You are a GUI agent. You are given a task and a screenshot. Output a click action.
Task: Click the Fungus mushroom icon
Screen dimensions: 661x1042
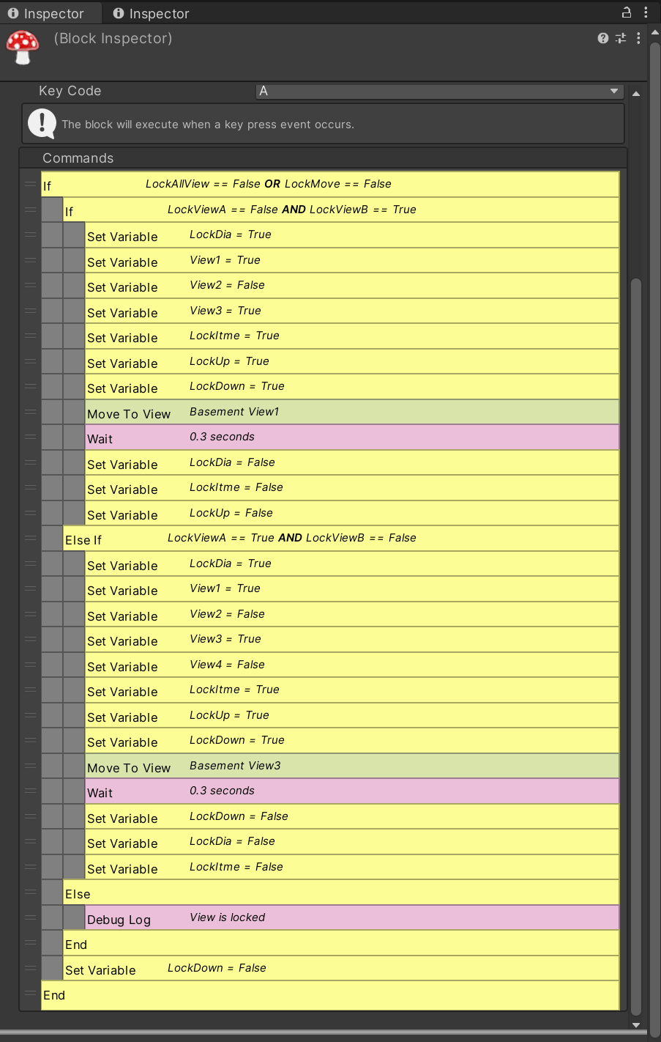(23, 48)
